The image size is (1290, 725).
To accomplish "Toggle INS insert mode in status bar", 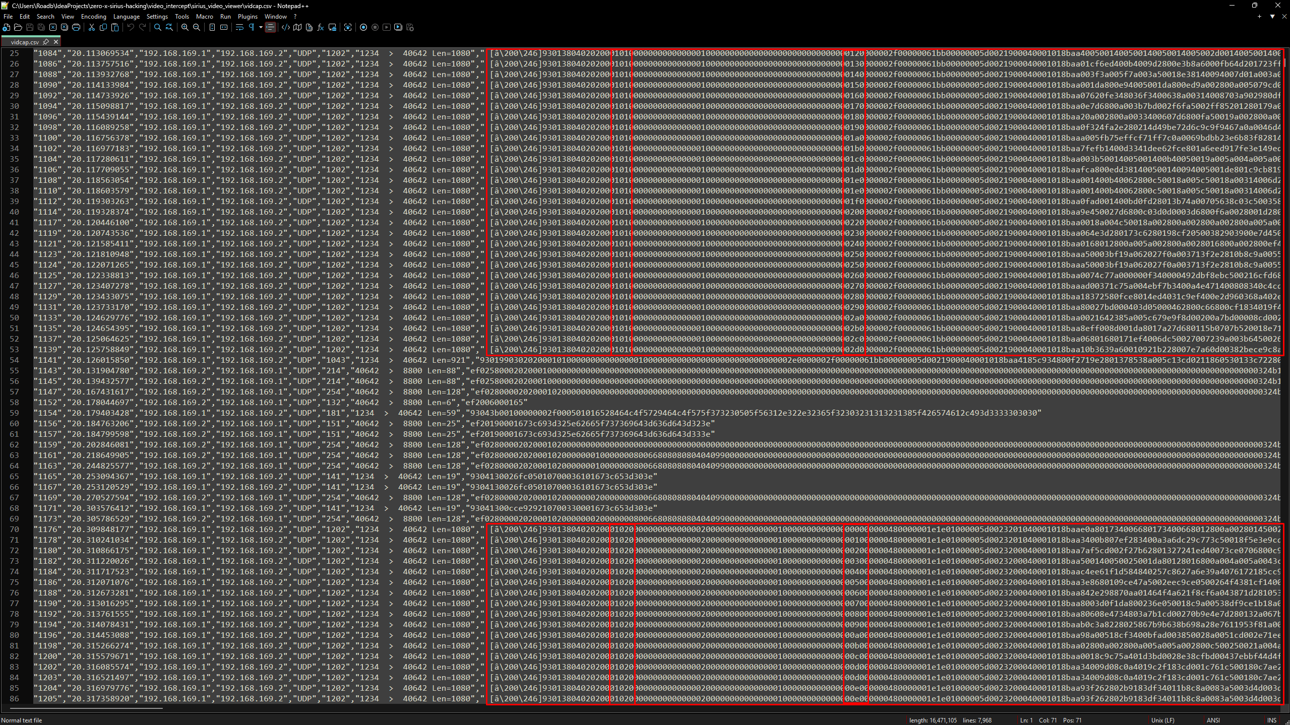I will coord(1271,720).
